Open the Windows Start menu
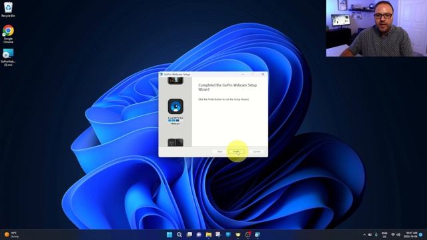427x240 pixels. pyautogui.click(x=169, y=235)
